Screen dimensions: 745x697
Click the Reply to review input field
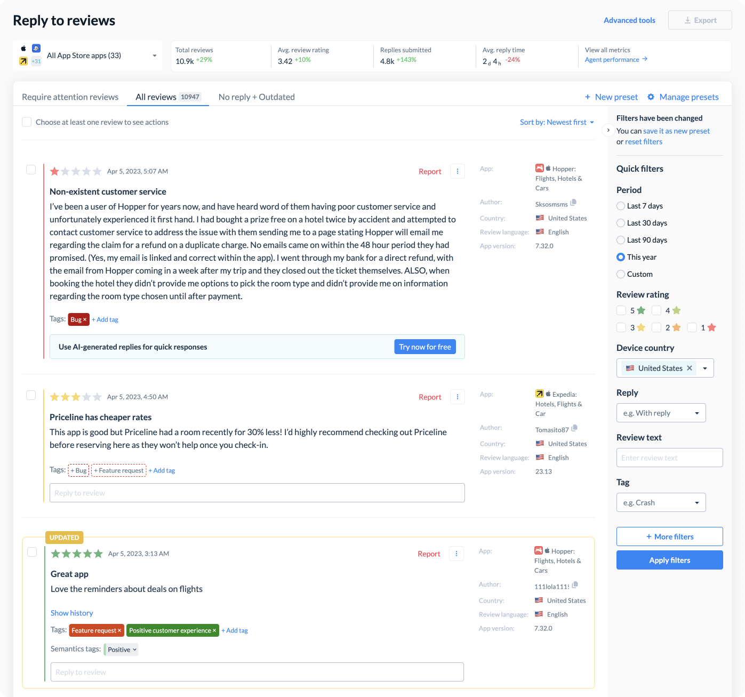click(257, 493)
